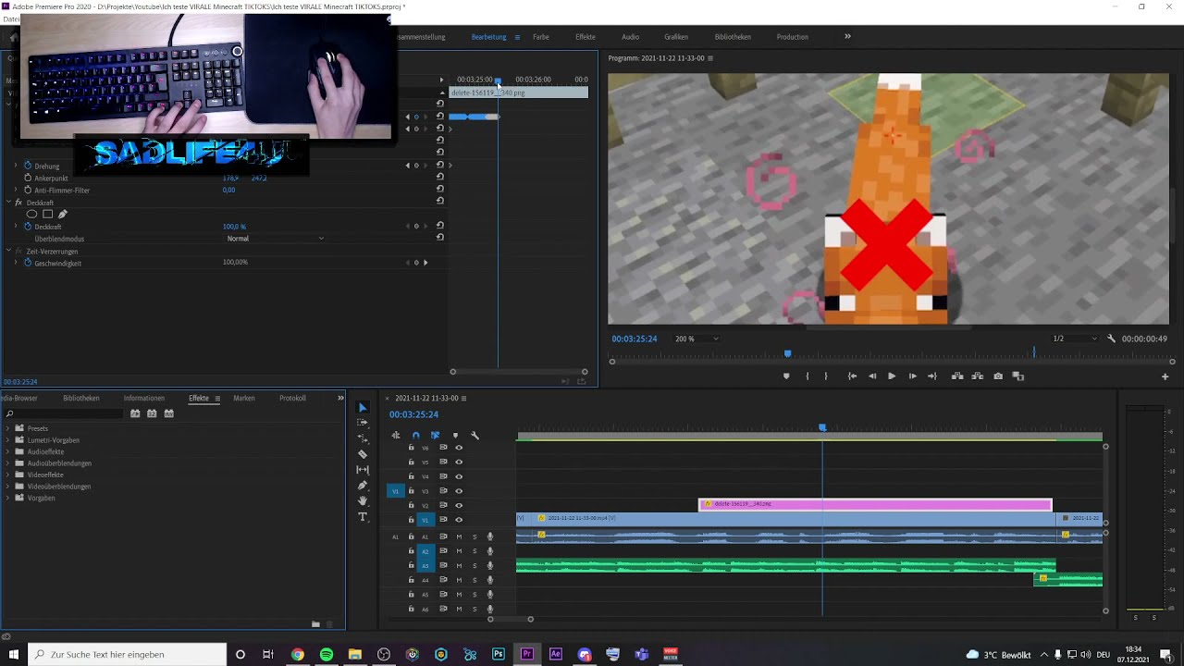
Task: Click the Add Marker button in Program monitor
Action: tap(786, 376)
